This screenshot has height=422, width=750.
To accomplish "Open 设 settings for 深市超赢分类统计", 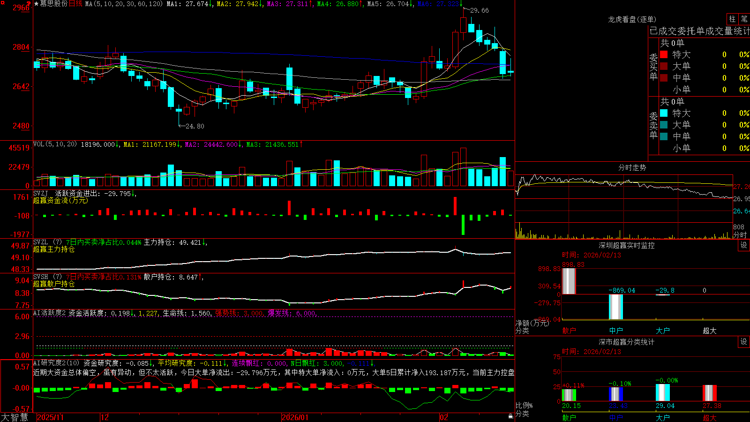I will coord(744,342).
